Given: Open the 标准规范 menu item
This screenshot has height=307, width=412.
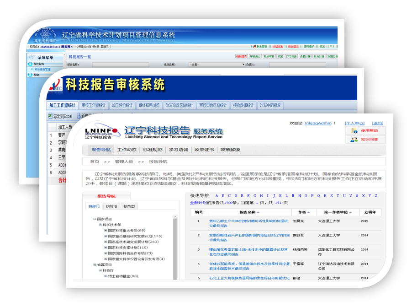Looking at the screenshot, I should tap(153, 150).
